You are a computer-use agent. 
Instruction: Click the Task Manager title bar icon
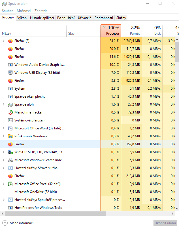[4, 4]
